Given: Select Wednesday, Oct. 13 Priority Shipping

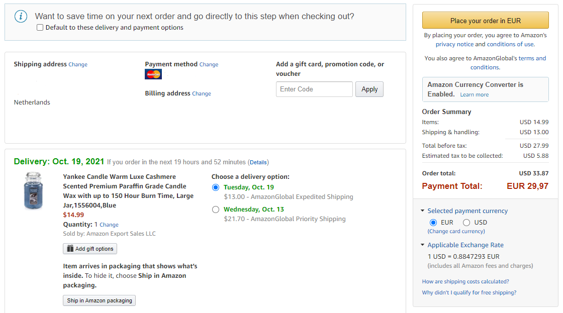Looking at the screenshot, I should (216, 210).
